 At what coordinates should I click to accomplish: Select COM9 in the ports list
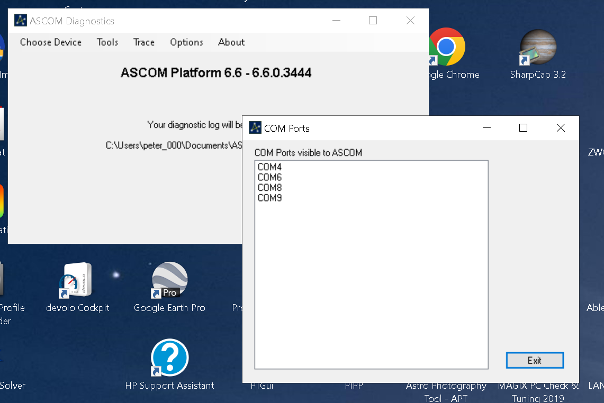[x=269, y=198]
